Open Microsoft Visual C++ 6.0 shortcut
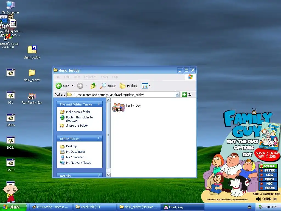The width and height of the screenshot is (281, 211). tap(9, 41)
